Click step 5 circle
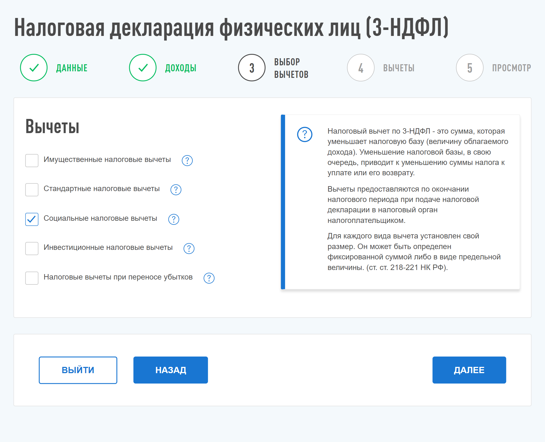The width and height of the screenshot is (545, 442). coord(470,68)
